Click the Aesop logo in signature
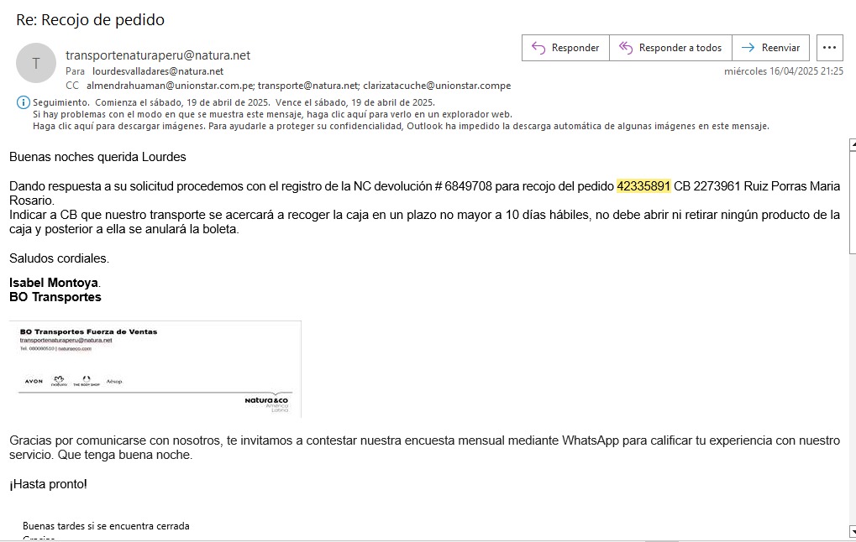 [114, 382]
